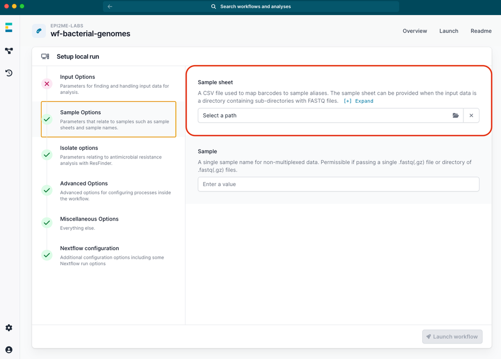Switch to the Launch tab
Screen dimensions: 501x359
(x=448, y=31)
